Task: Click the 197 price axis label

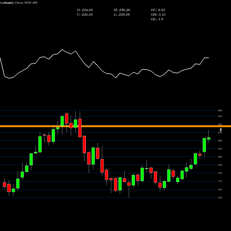Action: pos(220,165)
